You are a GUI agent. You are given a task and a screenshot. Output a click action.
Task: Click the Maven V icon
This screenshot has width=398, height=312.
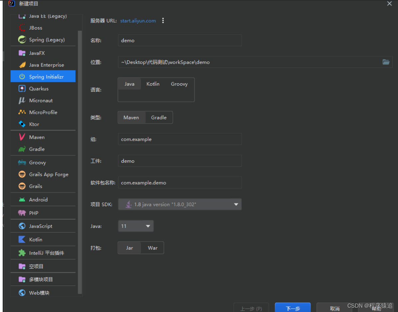pyautogui.click(x=22, y=137)
